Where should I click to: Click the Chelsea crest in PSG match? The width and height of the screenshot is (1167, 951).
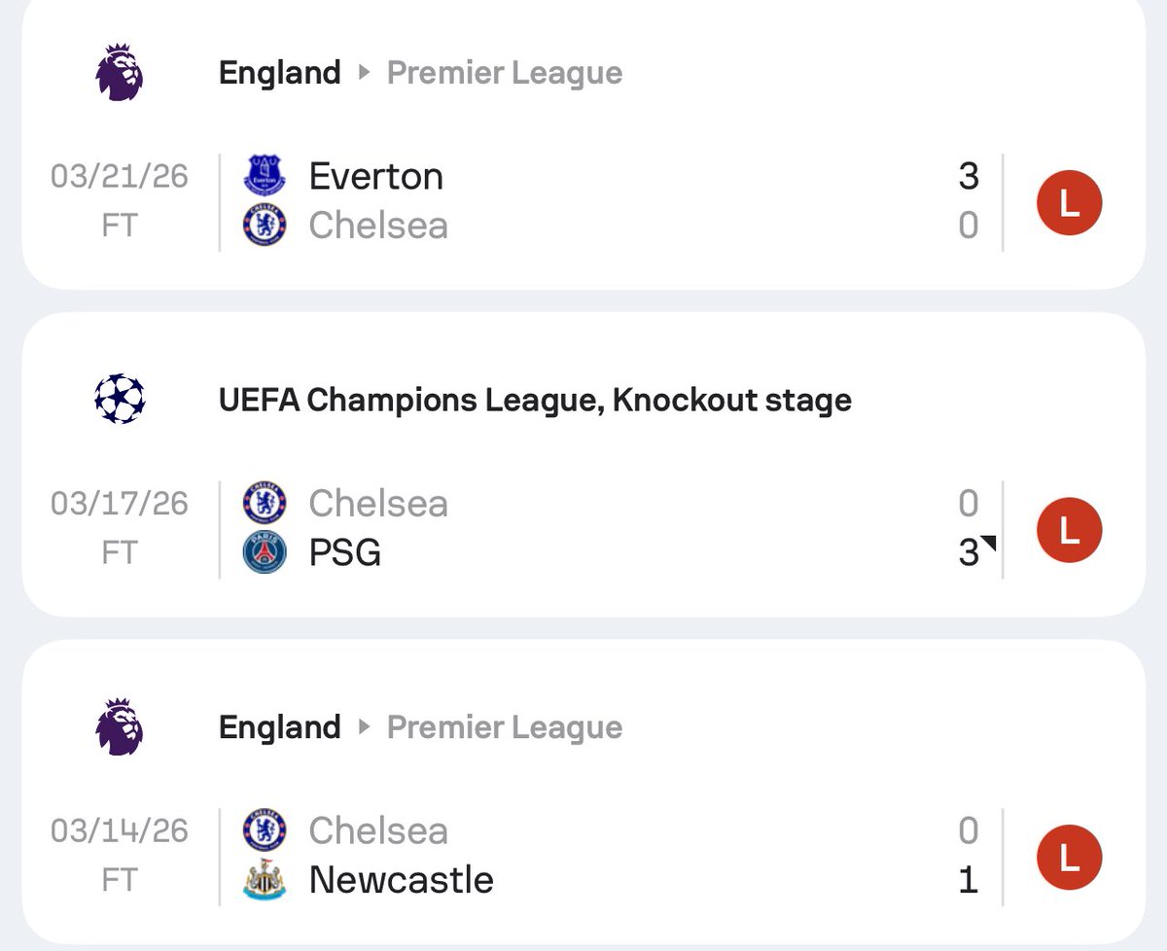pyautogui.click(x=265, y=503)
